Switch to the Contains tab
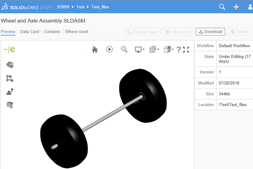The width and height of the screenshot is (253, 169). [x=52, y=31]
